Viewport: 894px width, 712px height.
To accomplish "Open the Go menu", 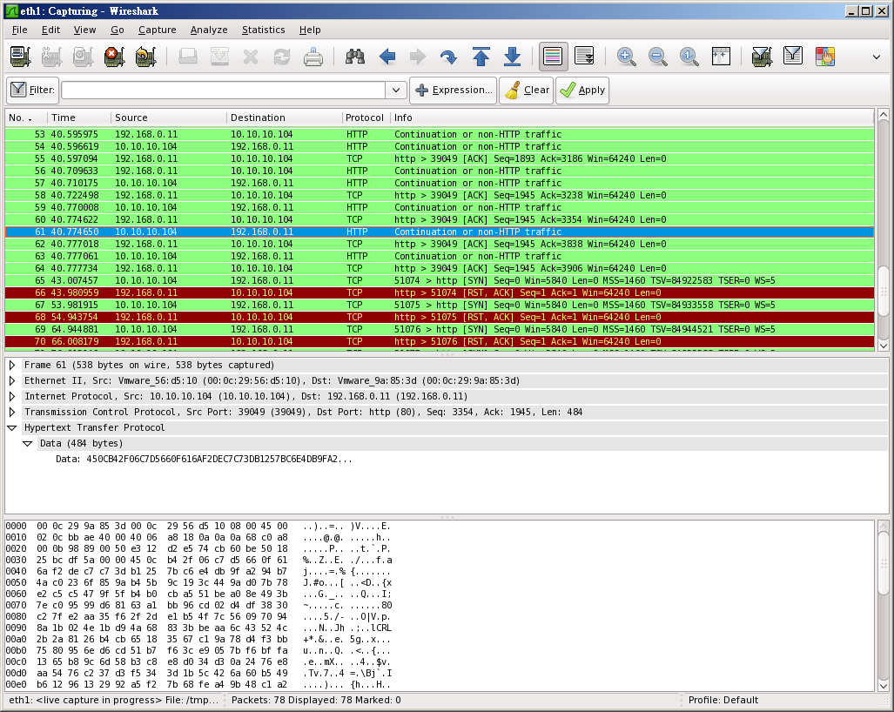I will point(117,30).
